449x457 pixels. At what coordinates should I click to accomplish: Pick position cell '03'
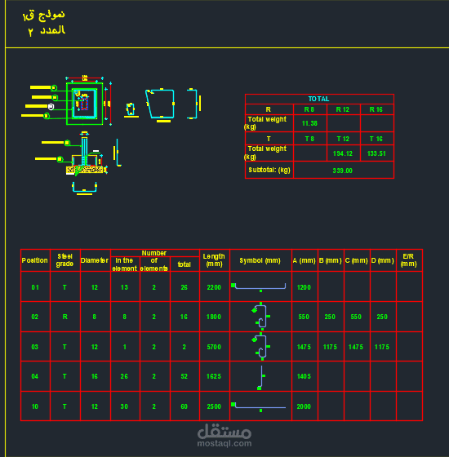tap(35, 347)
